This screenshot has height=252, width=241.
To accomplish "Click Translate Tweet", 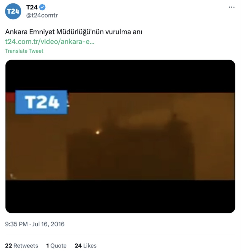I will tap(24, 51).
